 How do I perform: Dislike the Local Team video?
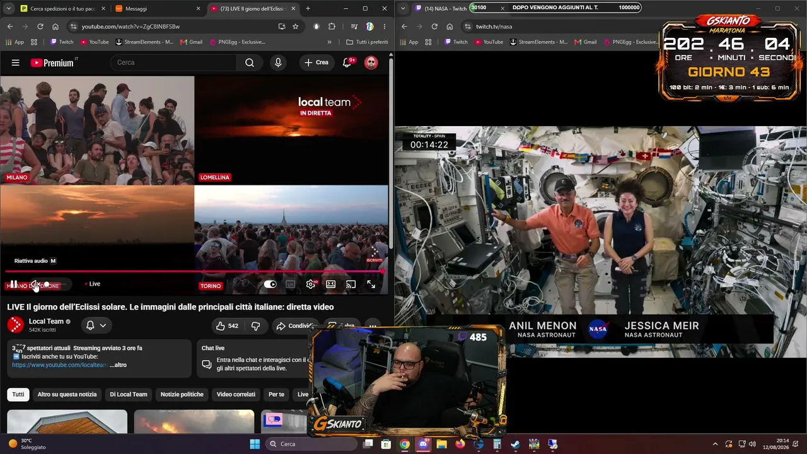(255, 326)
